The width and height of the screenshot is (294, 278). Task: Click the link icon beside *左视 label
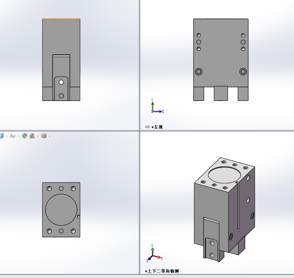(x=147, y=127)
